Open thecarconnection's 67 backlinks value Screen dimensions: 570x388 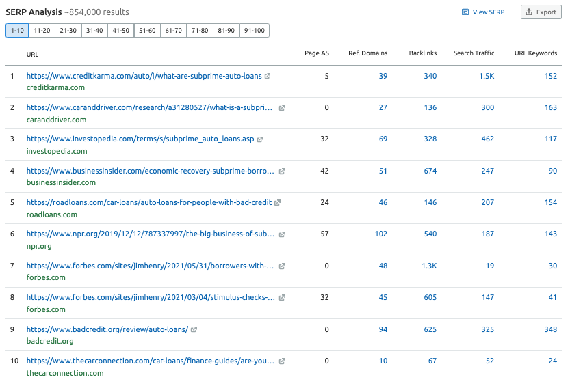tap(432, 361)
